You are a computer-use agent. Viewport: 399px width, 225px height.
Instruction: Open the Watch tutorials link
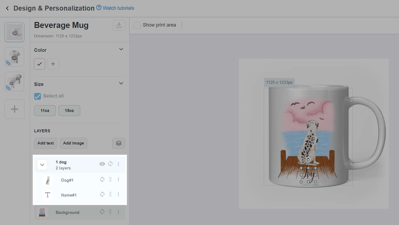[118, 8]
